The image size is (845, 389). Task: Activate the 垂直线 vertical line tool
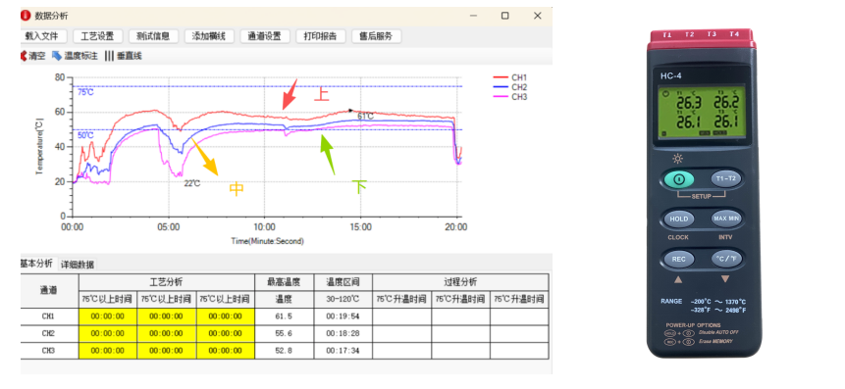coord(124,56)
